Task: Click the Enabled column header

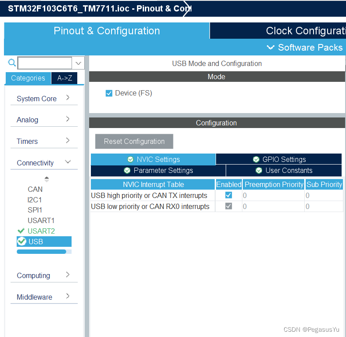Action: [229, 184]
